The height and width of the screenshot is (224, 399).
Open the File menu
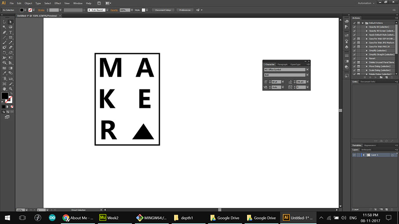pyautogui.click(x=12, y=4)
